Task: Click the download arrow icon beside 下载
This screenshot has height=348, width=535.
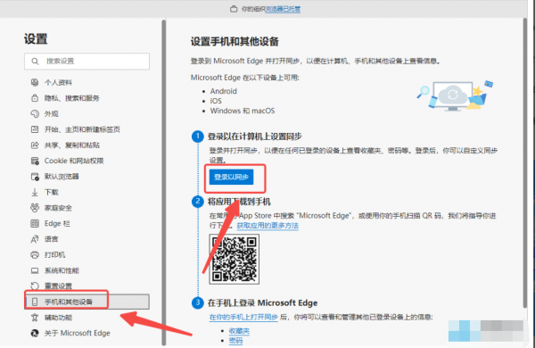Action: (35, 192)
